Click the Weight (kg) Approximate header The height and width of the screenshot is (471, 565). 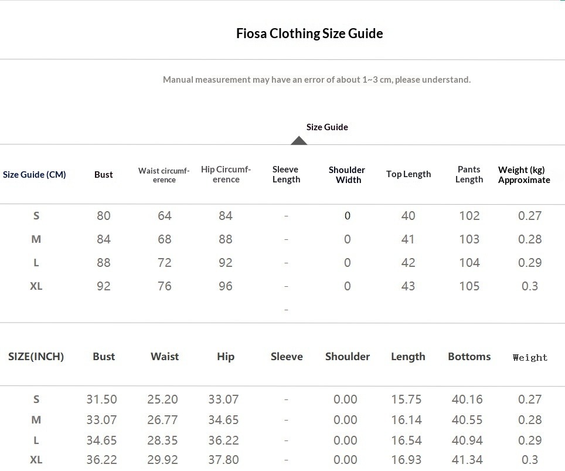pyautogui.click(x=524, y=175)
